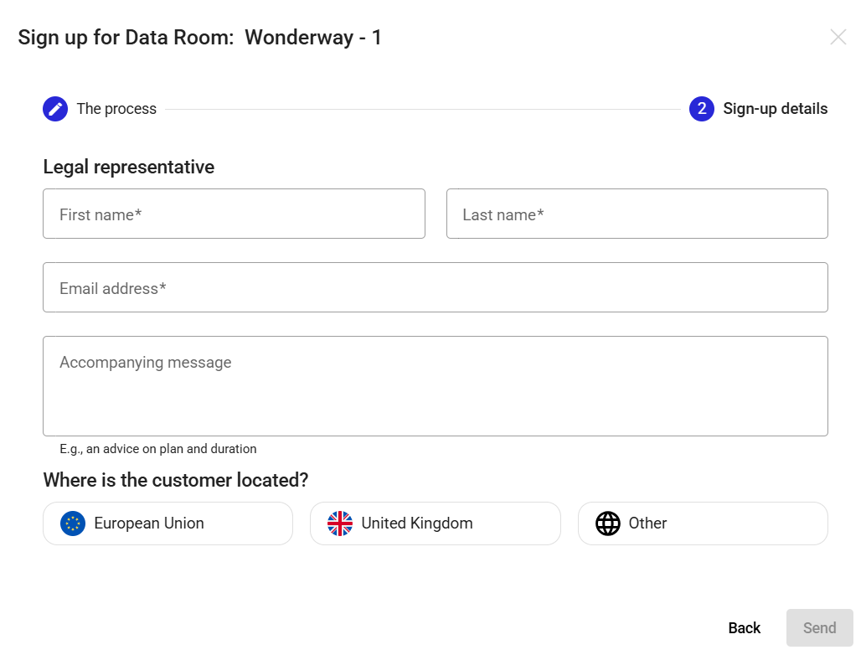Focus the Accompanying message text area
The height and width of the screenshot is (655, 866).
tap(436, 386)
